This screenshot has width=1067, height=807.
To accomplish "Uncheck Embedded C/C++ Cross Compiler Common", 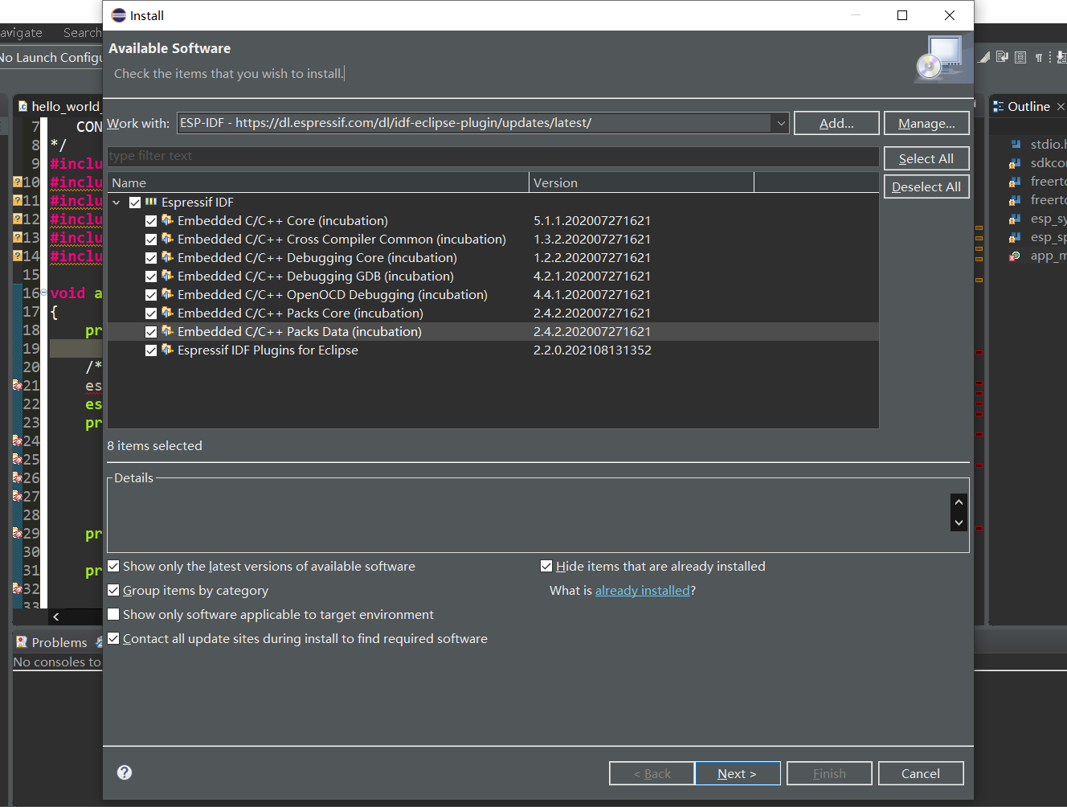I will [151, 240].
